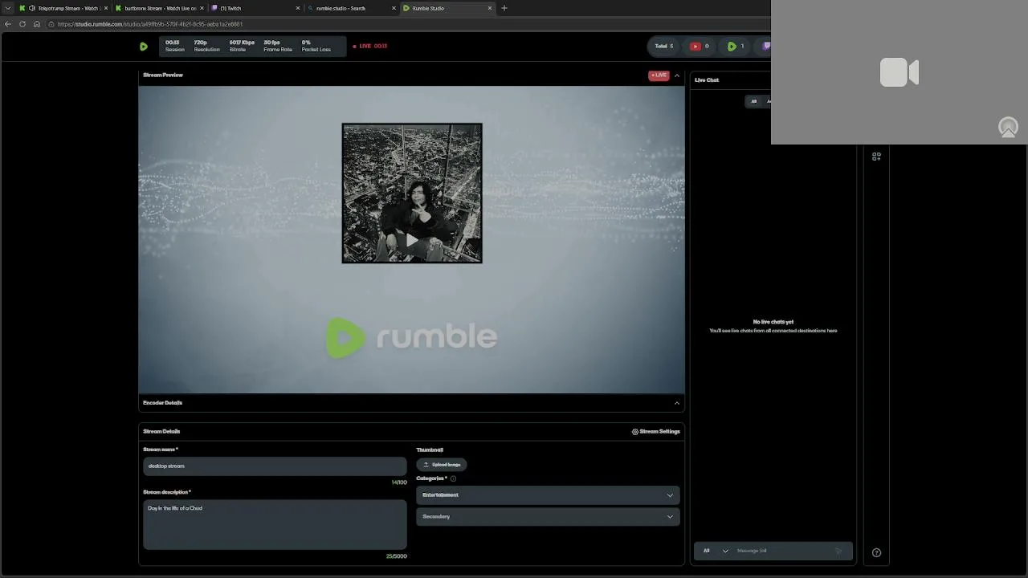Click the add widgets grid icon
The height and width of the screenshot is (578, 1028).
point(876,157)
